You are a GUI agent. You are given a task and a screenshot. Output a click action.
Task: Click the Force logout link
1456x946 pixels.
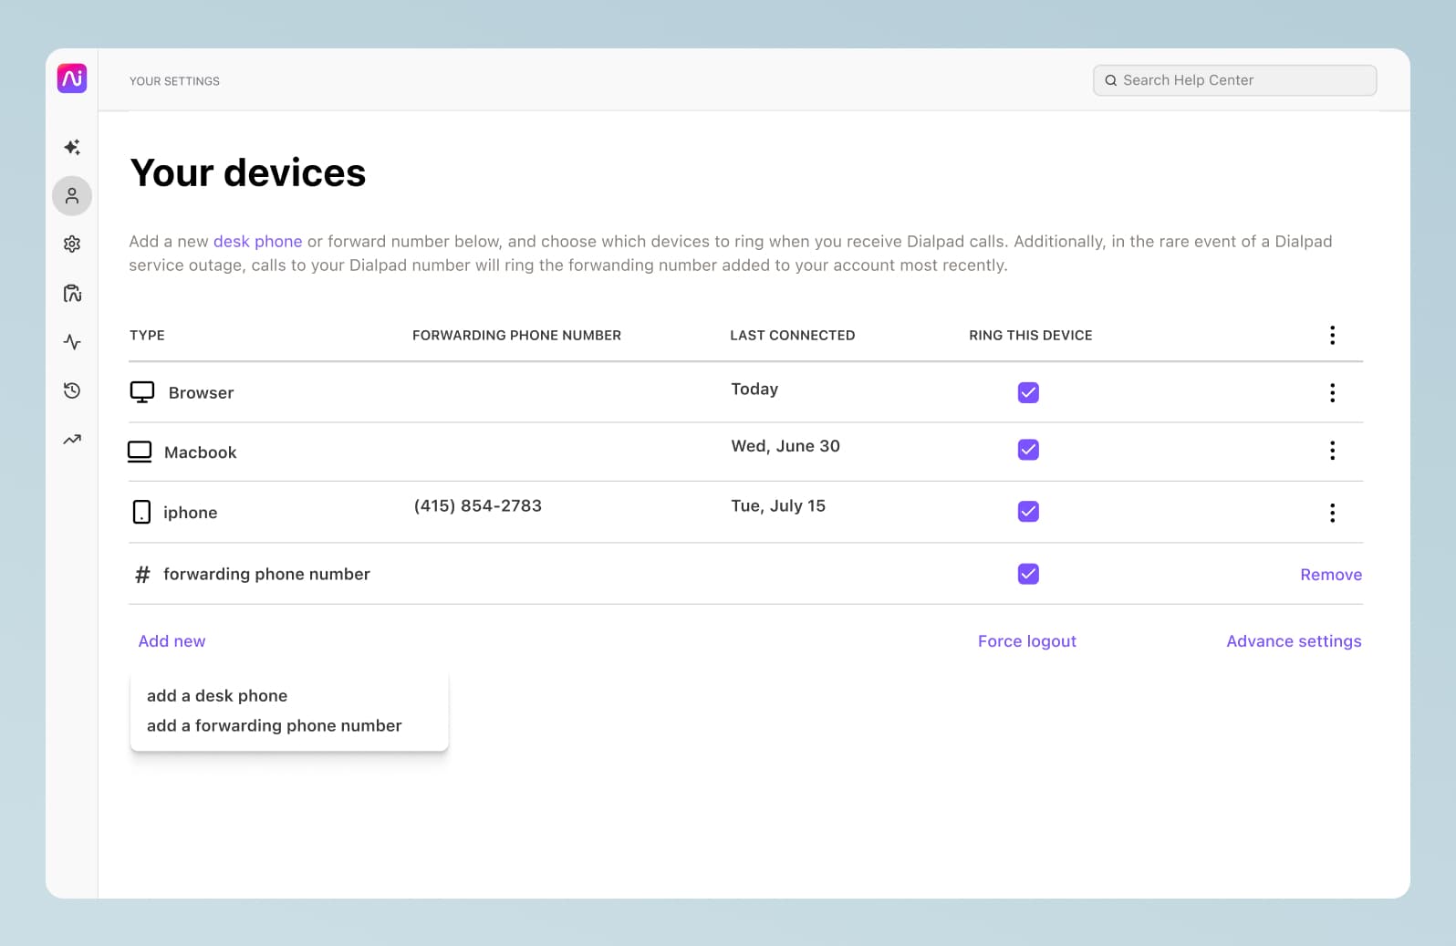coord(1026,641)
